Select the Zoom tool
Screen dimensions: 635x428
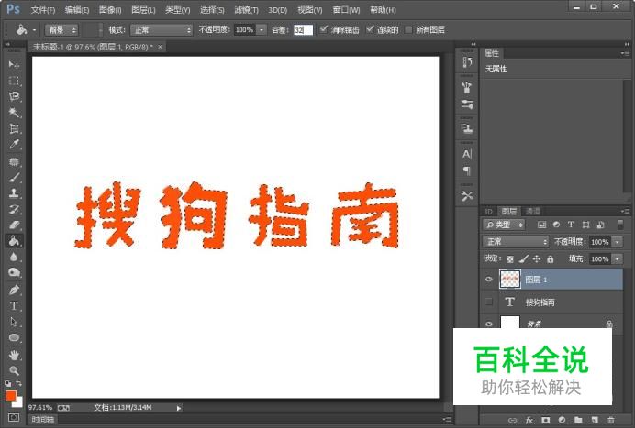pyautogui.click(x=14, y=370)
